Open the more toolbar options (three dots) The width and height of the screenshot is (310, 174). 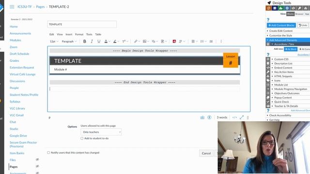pos(221,42)
